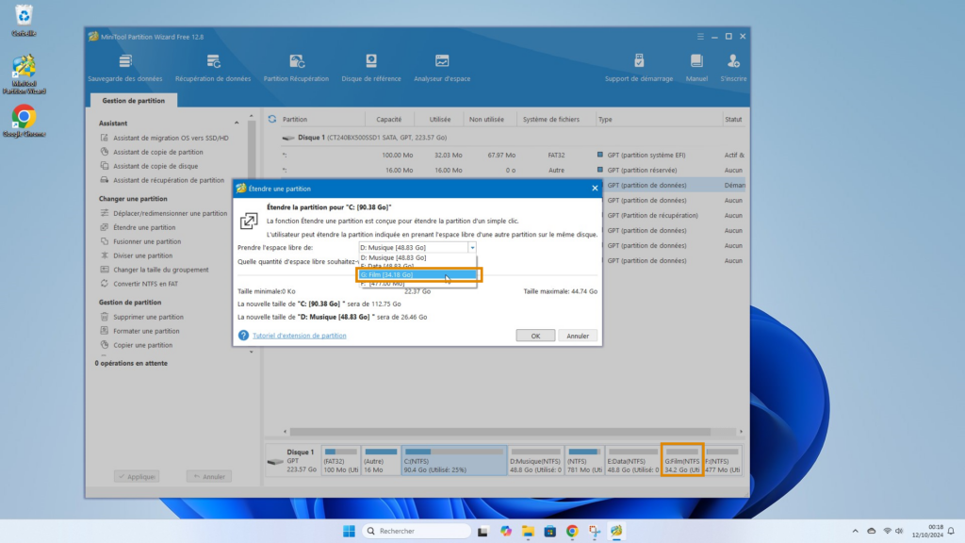Open the Tutoriel d'extension de partition link

pos(299,336)
